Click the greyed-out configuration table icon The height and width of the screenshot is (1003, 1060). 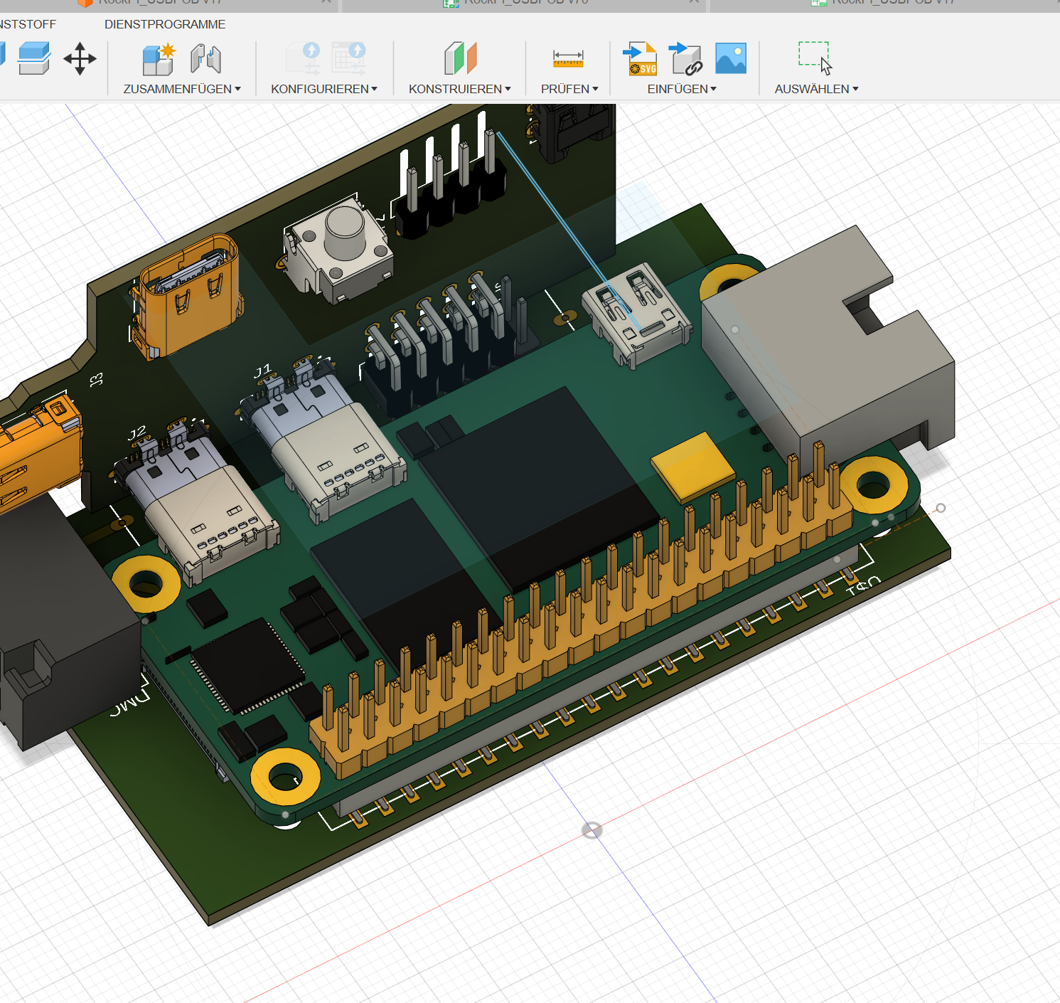[349, 58]
